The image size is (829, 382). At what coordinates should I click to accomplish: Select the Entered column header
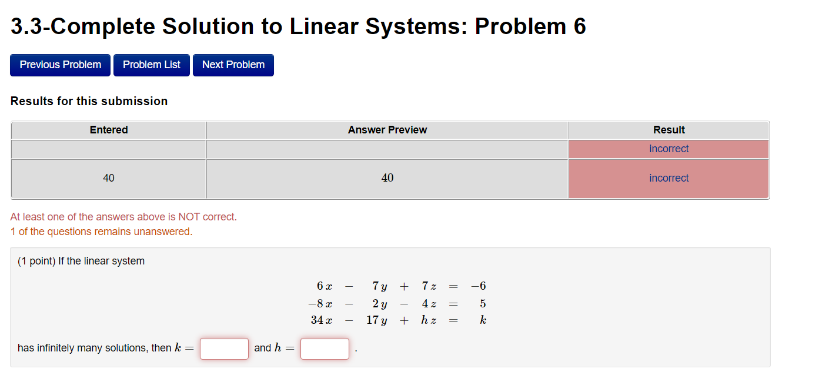[x=108, y=130]
